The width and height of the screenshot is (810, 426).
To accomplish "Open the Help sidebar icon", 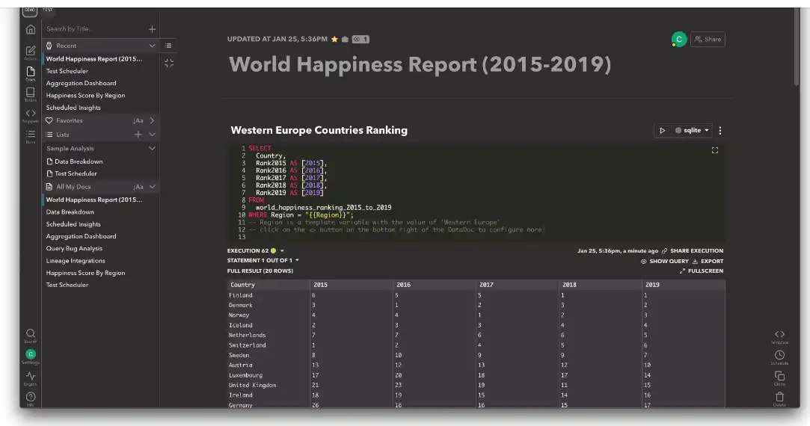I will tap(31, 398).
